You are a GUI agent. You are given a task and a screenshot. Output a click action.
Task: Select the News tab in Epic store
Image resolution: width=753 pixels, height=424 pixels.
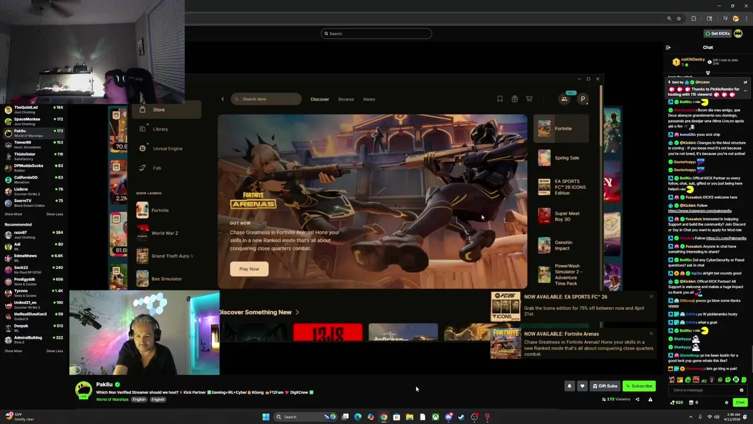[x=369, y=99]
